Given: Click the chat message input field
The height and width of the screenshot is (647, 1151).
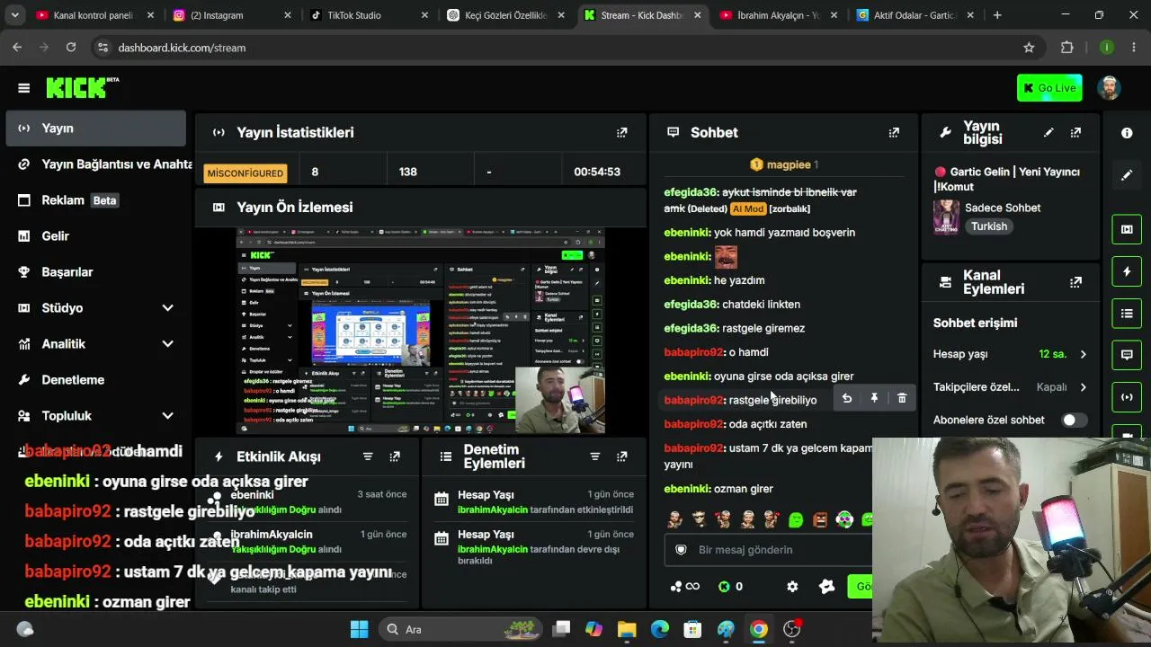Looking at the screenshot, I should (x=769, y=550).
